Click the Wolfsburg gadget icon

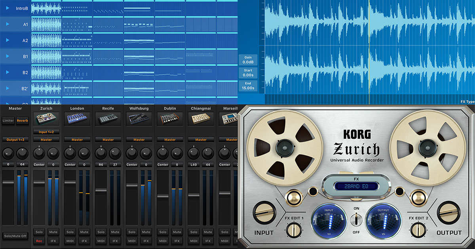139,119
